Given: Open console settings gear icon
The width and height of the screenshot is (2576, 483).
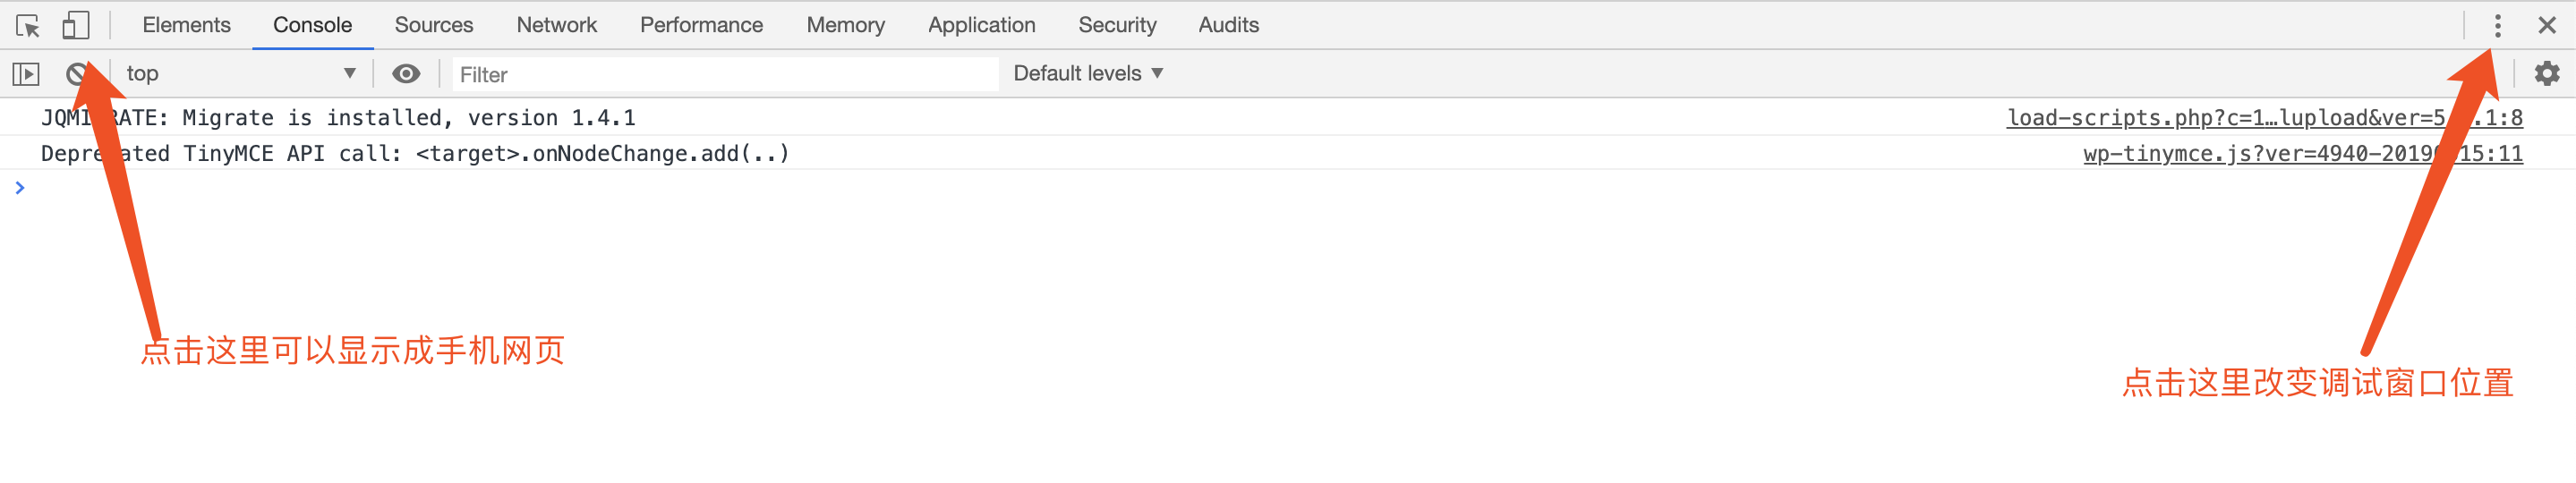Looking at the screenshot, I should (2547, 73).
